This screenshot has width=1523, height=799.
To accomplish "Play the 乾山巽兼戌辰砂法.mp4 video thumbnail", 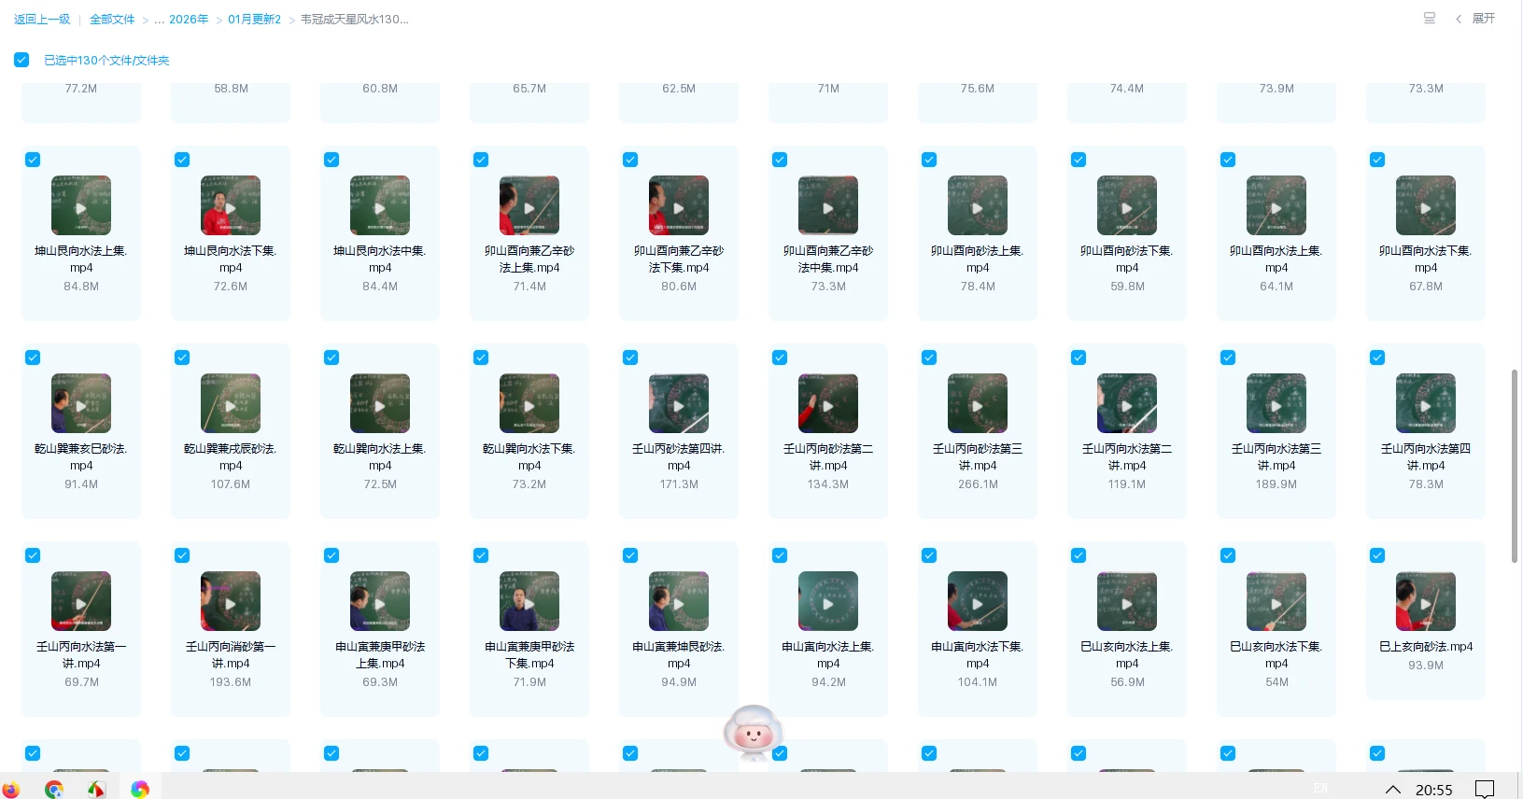I will (231, 403).
